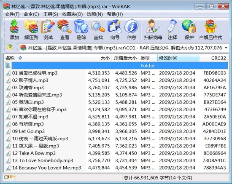Select file 12 Take A Bow.mp3

(x=116, y=153)
